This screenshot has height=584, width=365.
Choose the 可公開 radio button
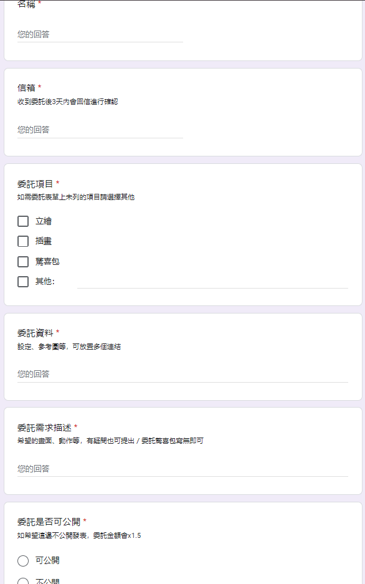(x=23, y=560)
